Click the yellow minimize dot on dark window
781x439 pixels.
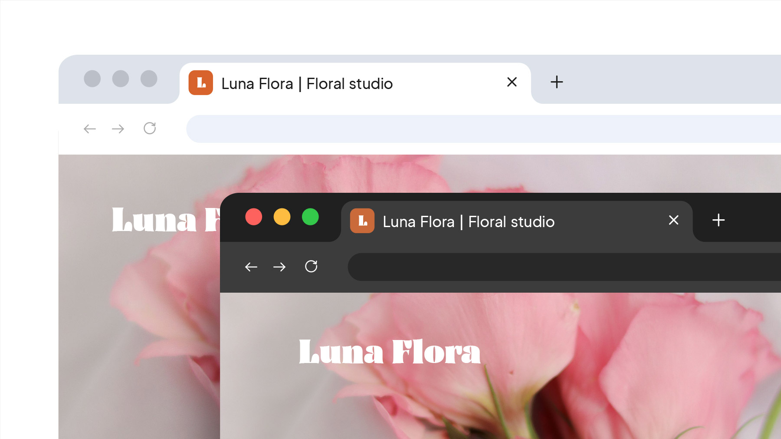pyautogui.click(x=282, y=217)
